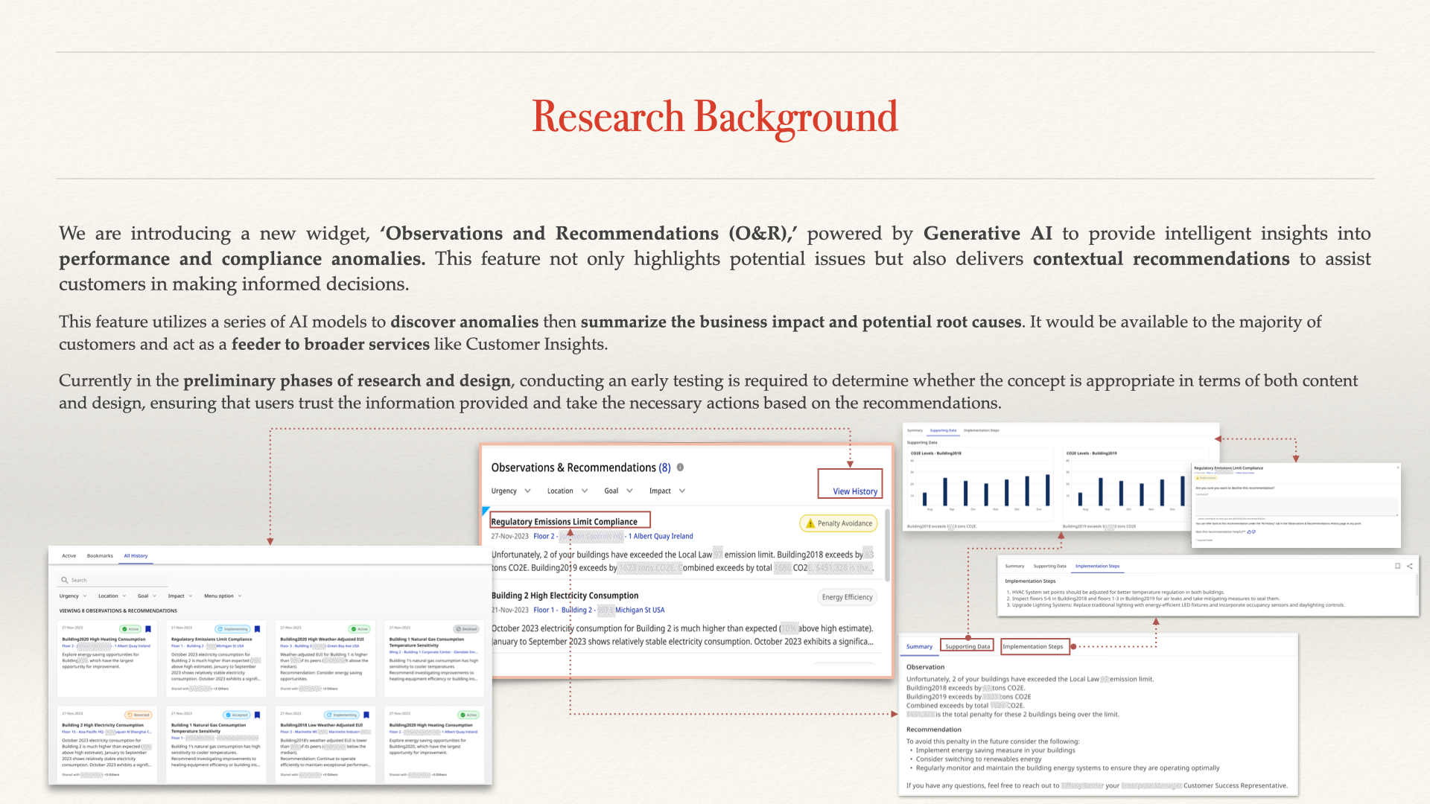Click the 'Research Background' slide title
1430x804 pixels.
pos(715,118)
